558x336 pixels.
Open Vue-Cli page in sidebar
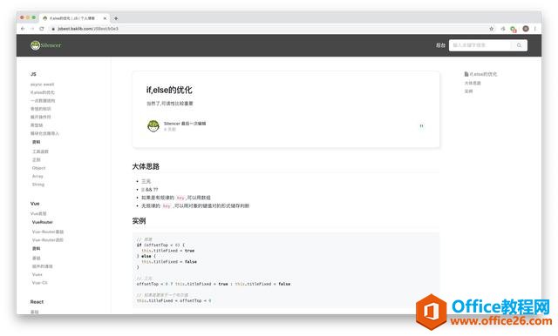39,283
